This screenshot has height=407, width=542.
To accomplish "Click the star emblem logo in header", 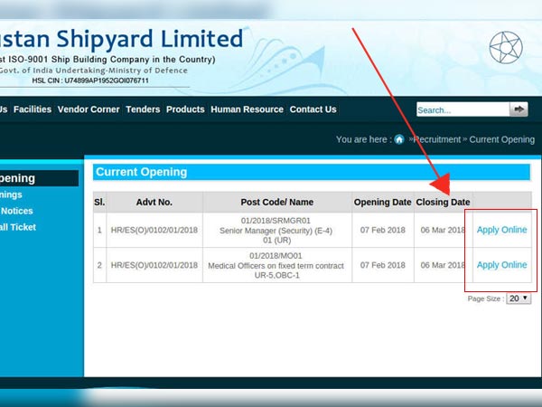I will [506, 48].
